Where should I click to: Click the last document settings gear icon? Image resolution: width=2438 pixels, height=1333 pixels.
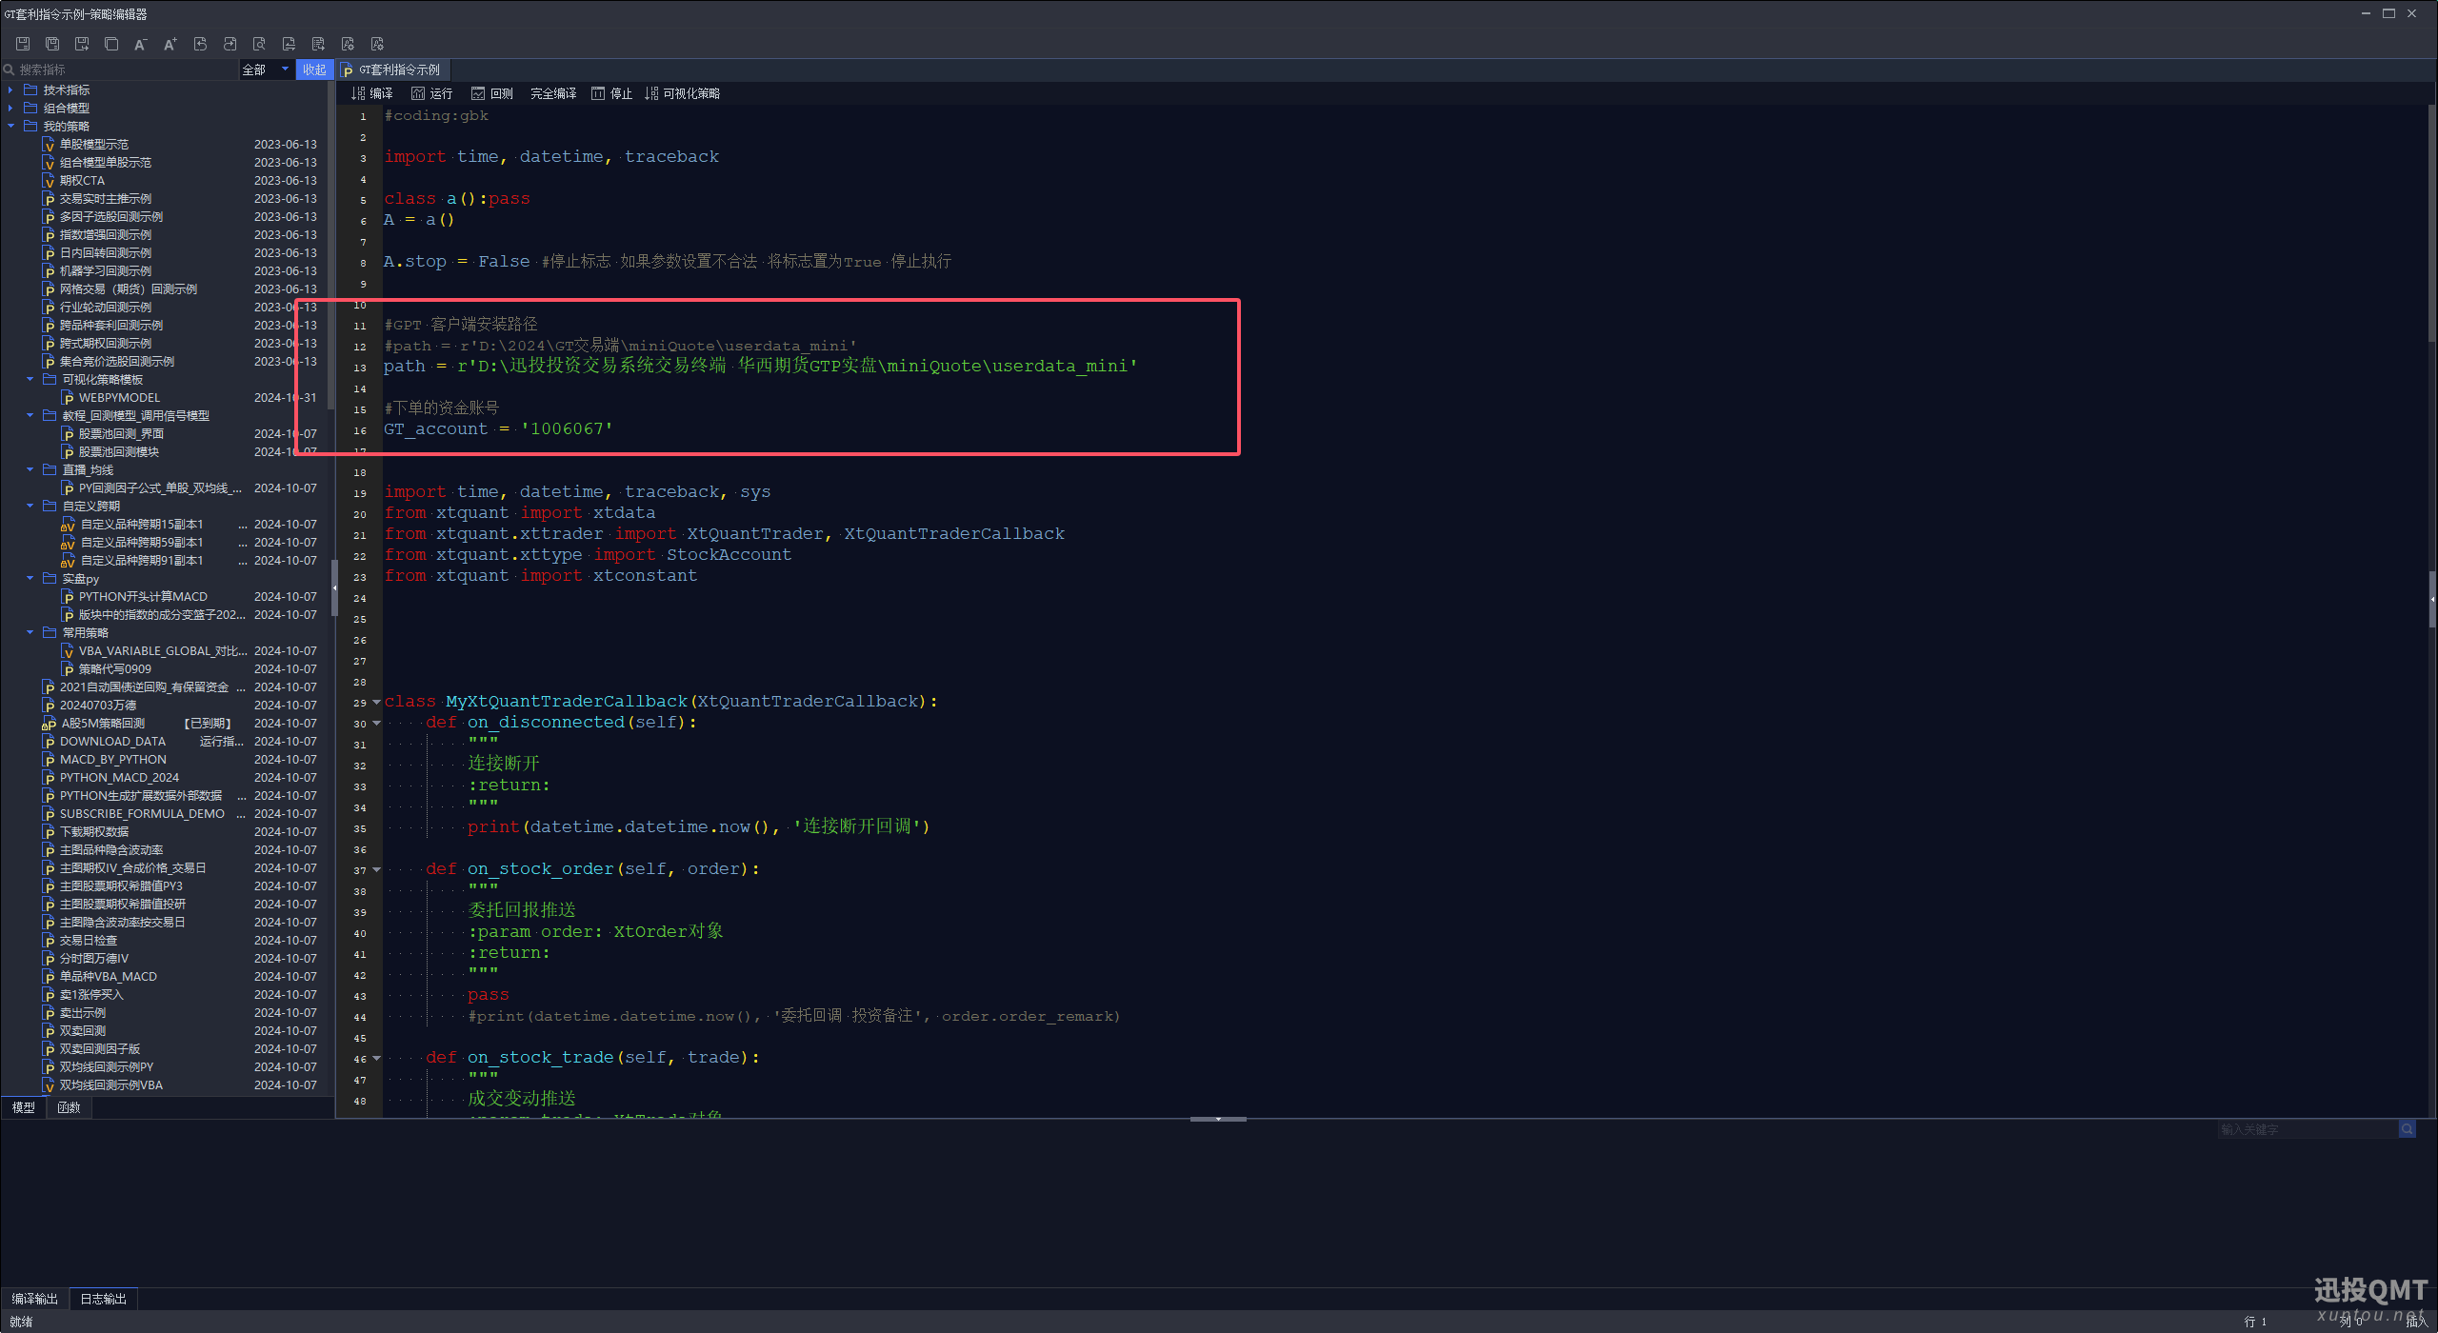[377, 44]
